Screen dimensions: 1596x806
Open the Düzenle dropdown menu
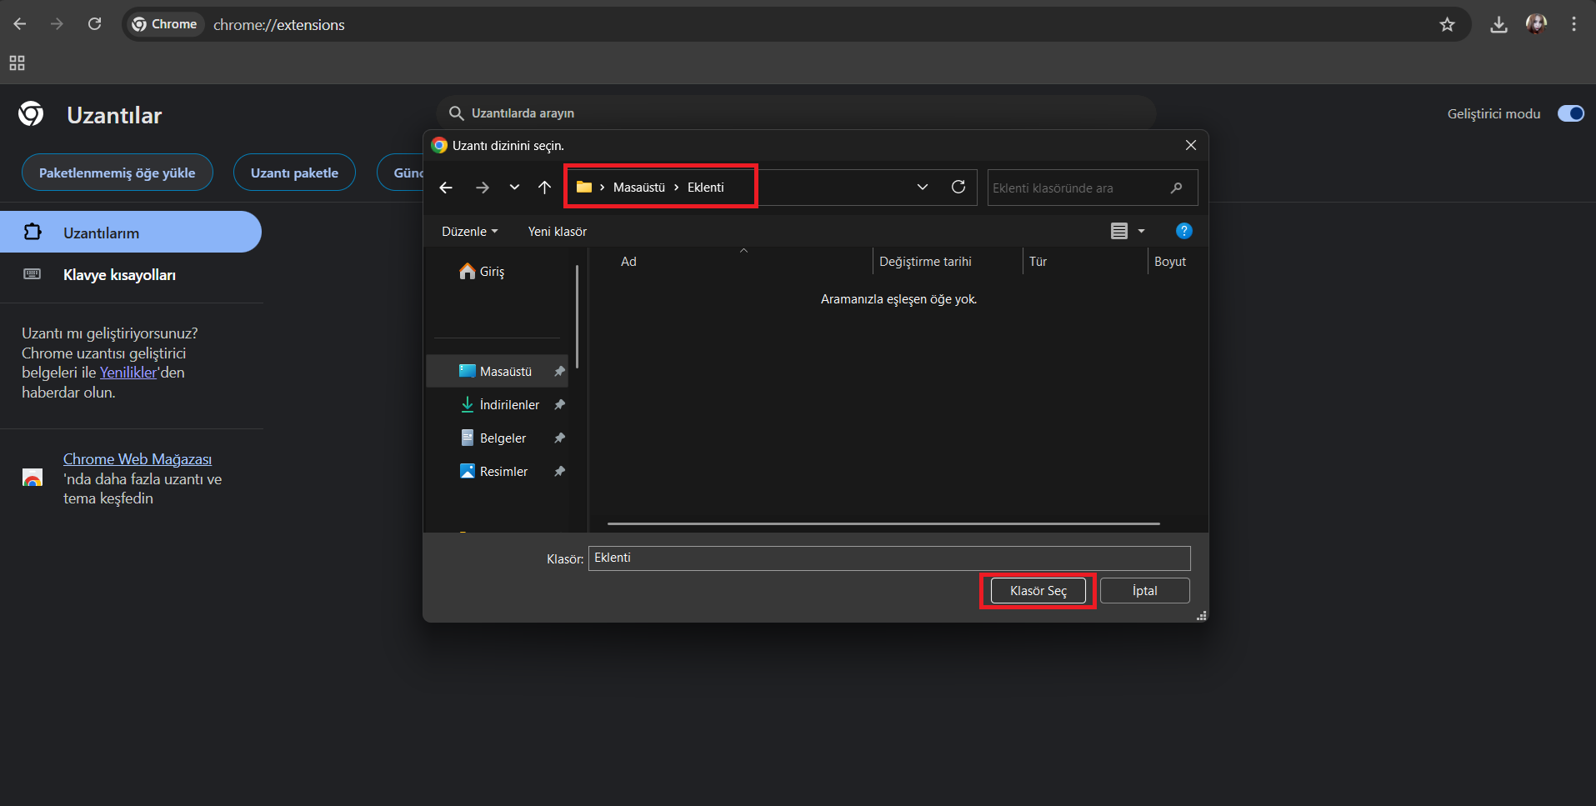coord(469,231)
